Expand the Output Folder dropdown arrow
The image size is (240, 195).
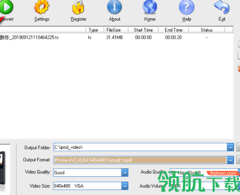(230, 147)
